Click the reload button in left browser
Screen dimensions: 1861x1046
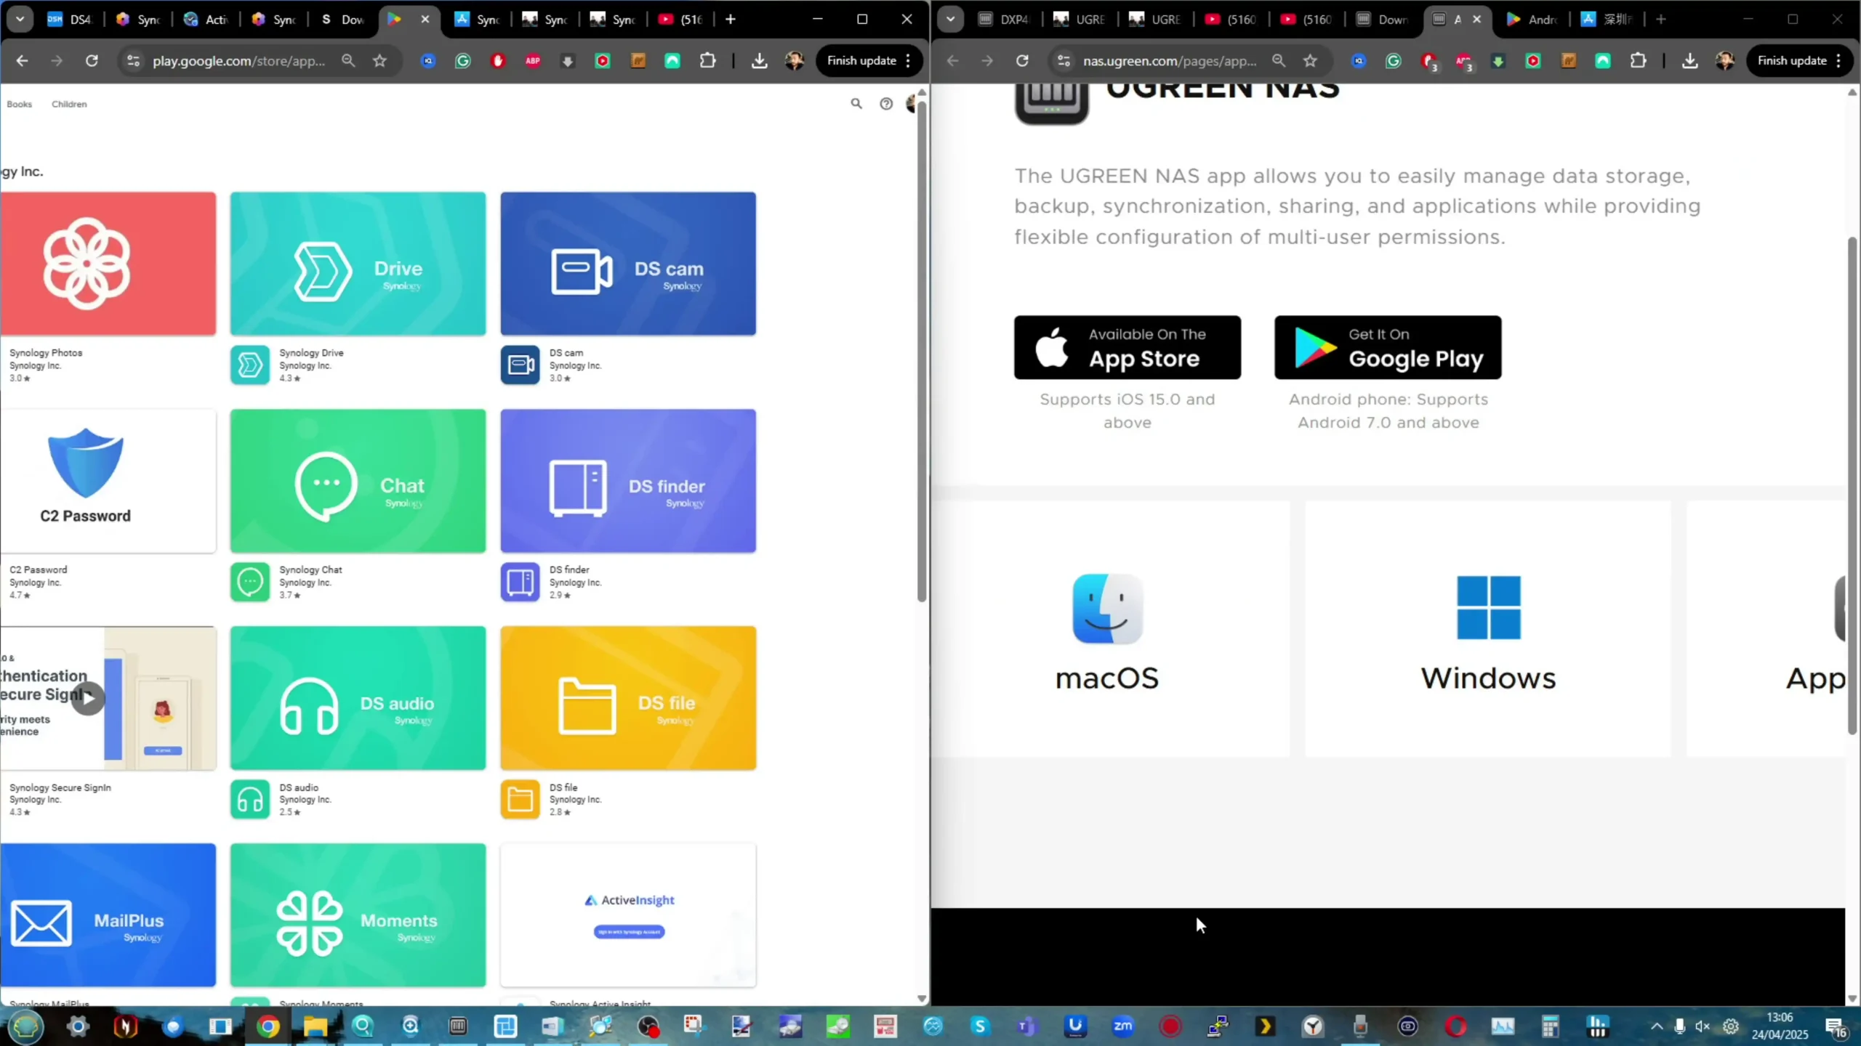[x=92, y=61]
